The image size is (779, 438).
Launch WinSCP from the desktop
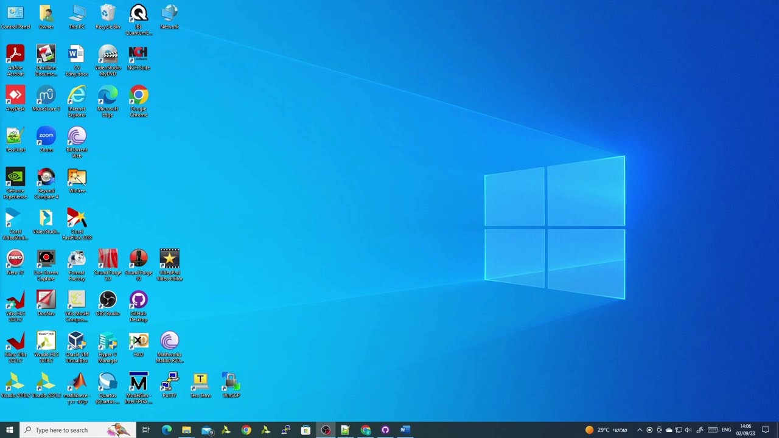point(231,385)
